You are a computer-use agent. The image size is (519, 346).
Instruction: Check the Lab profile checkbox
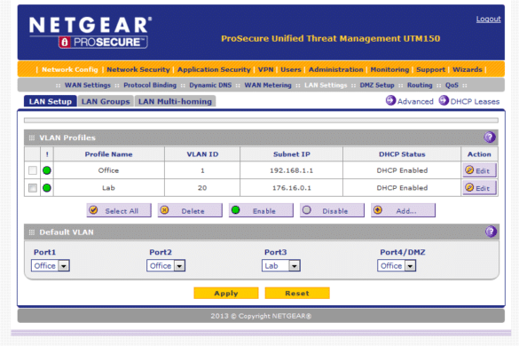point(33,188)
